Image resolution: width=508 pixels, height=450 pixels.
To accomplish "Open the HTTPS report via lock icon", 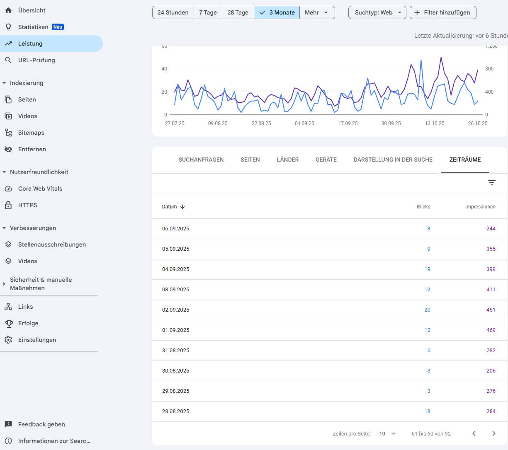I will click(28, 205).
